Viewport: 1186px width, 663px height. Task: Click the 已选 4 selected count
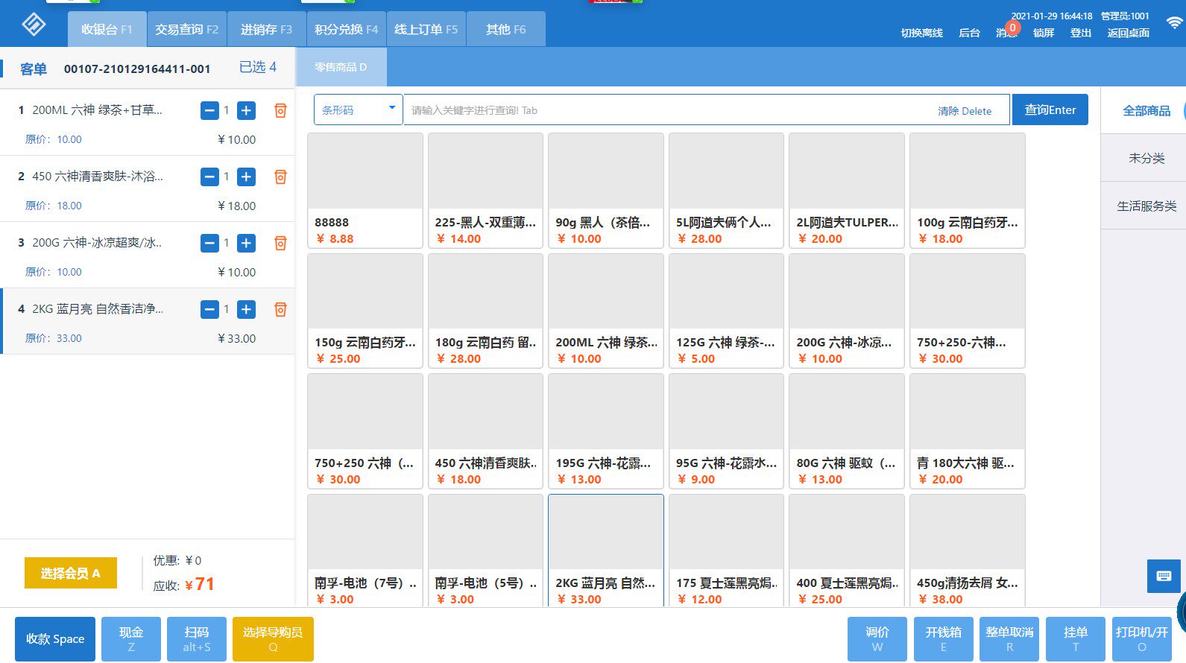258,67
